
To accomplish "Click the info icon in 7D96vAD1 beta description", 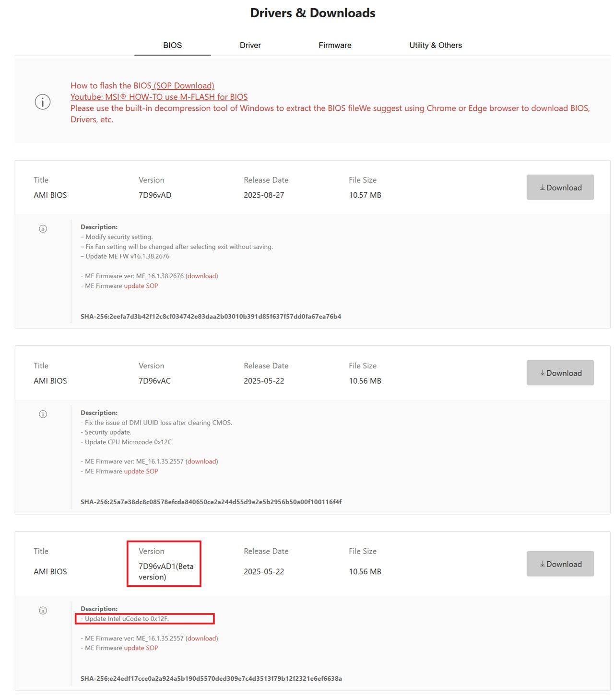I will tap(43, 611).
